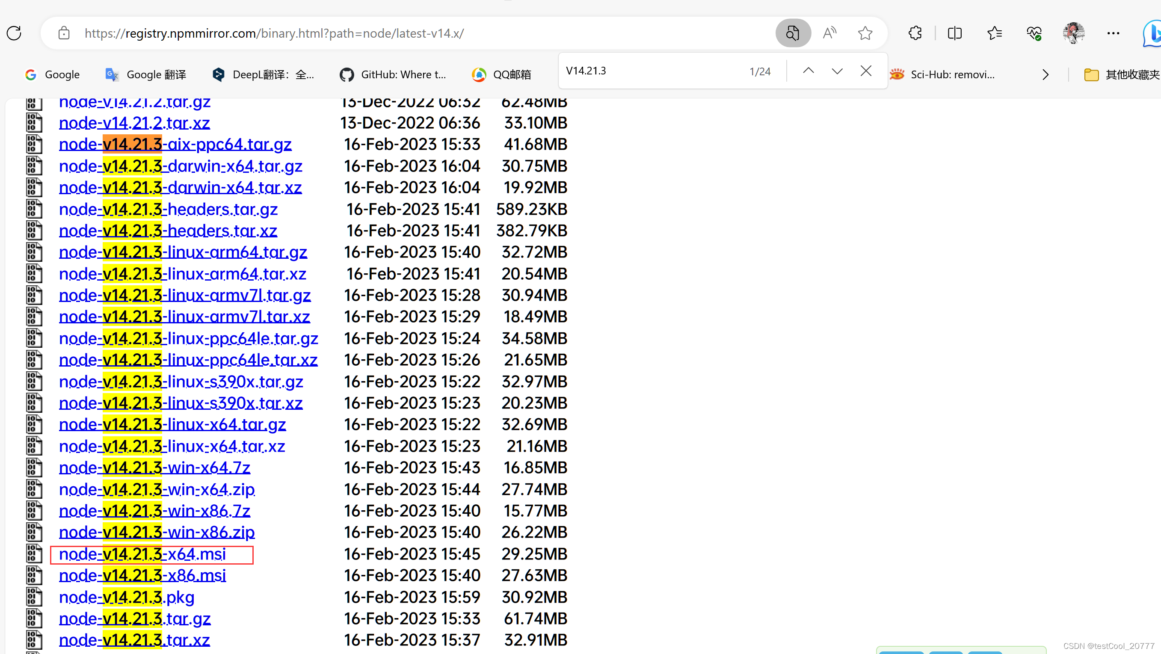View site security information via the lock icon
This screenshot has height=654, width=1161.
tap(64, 33)
